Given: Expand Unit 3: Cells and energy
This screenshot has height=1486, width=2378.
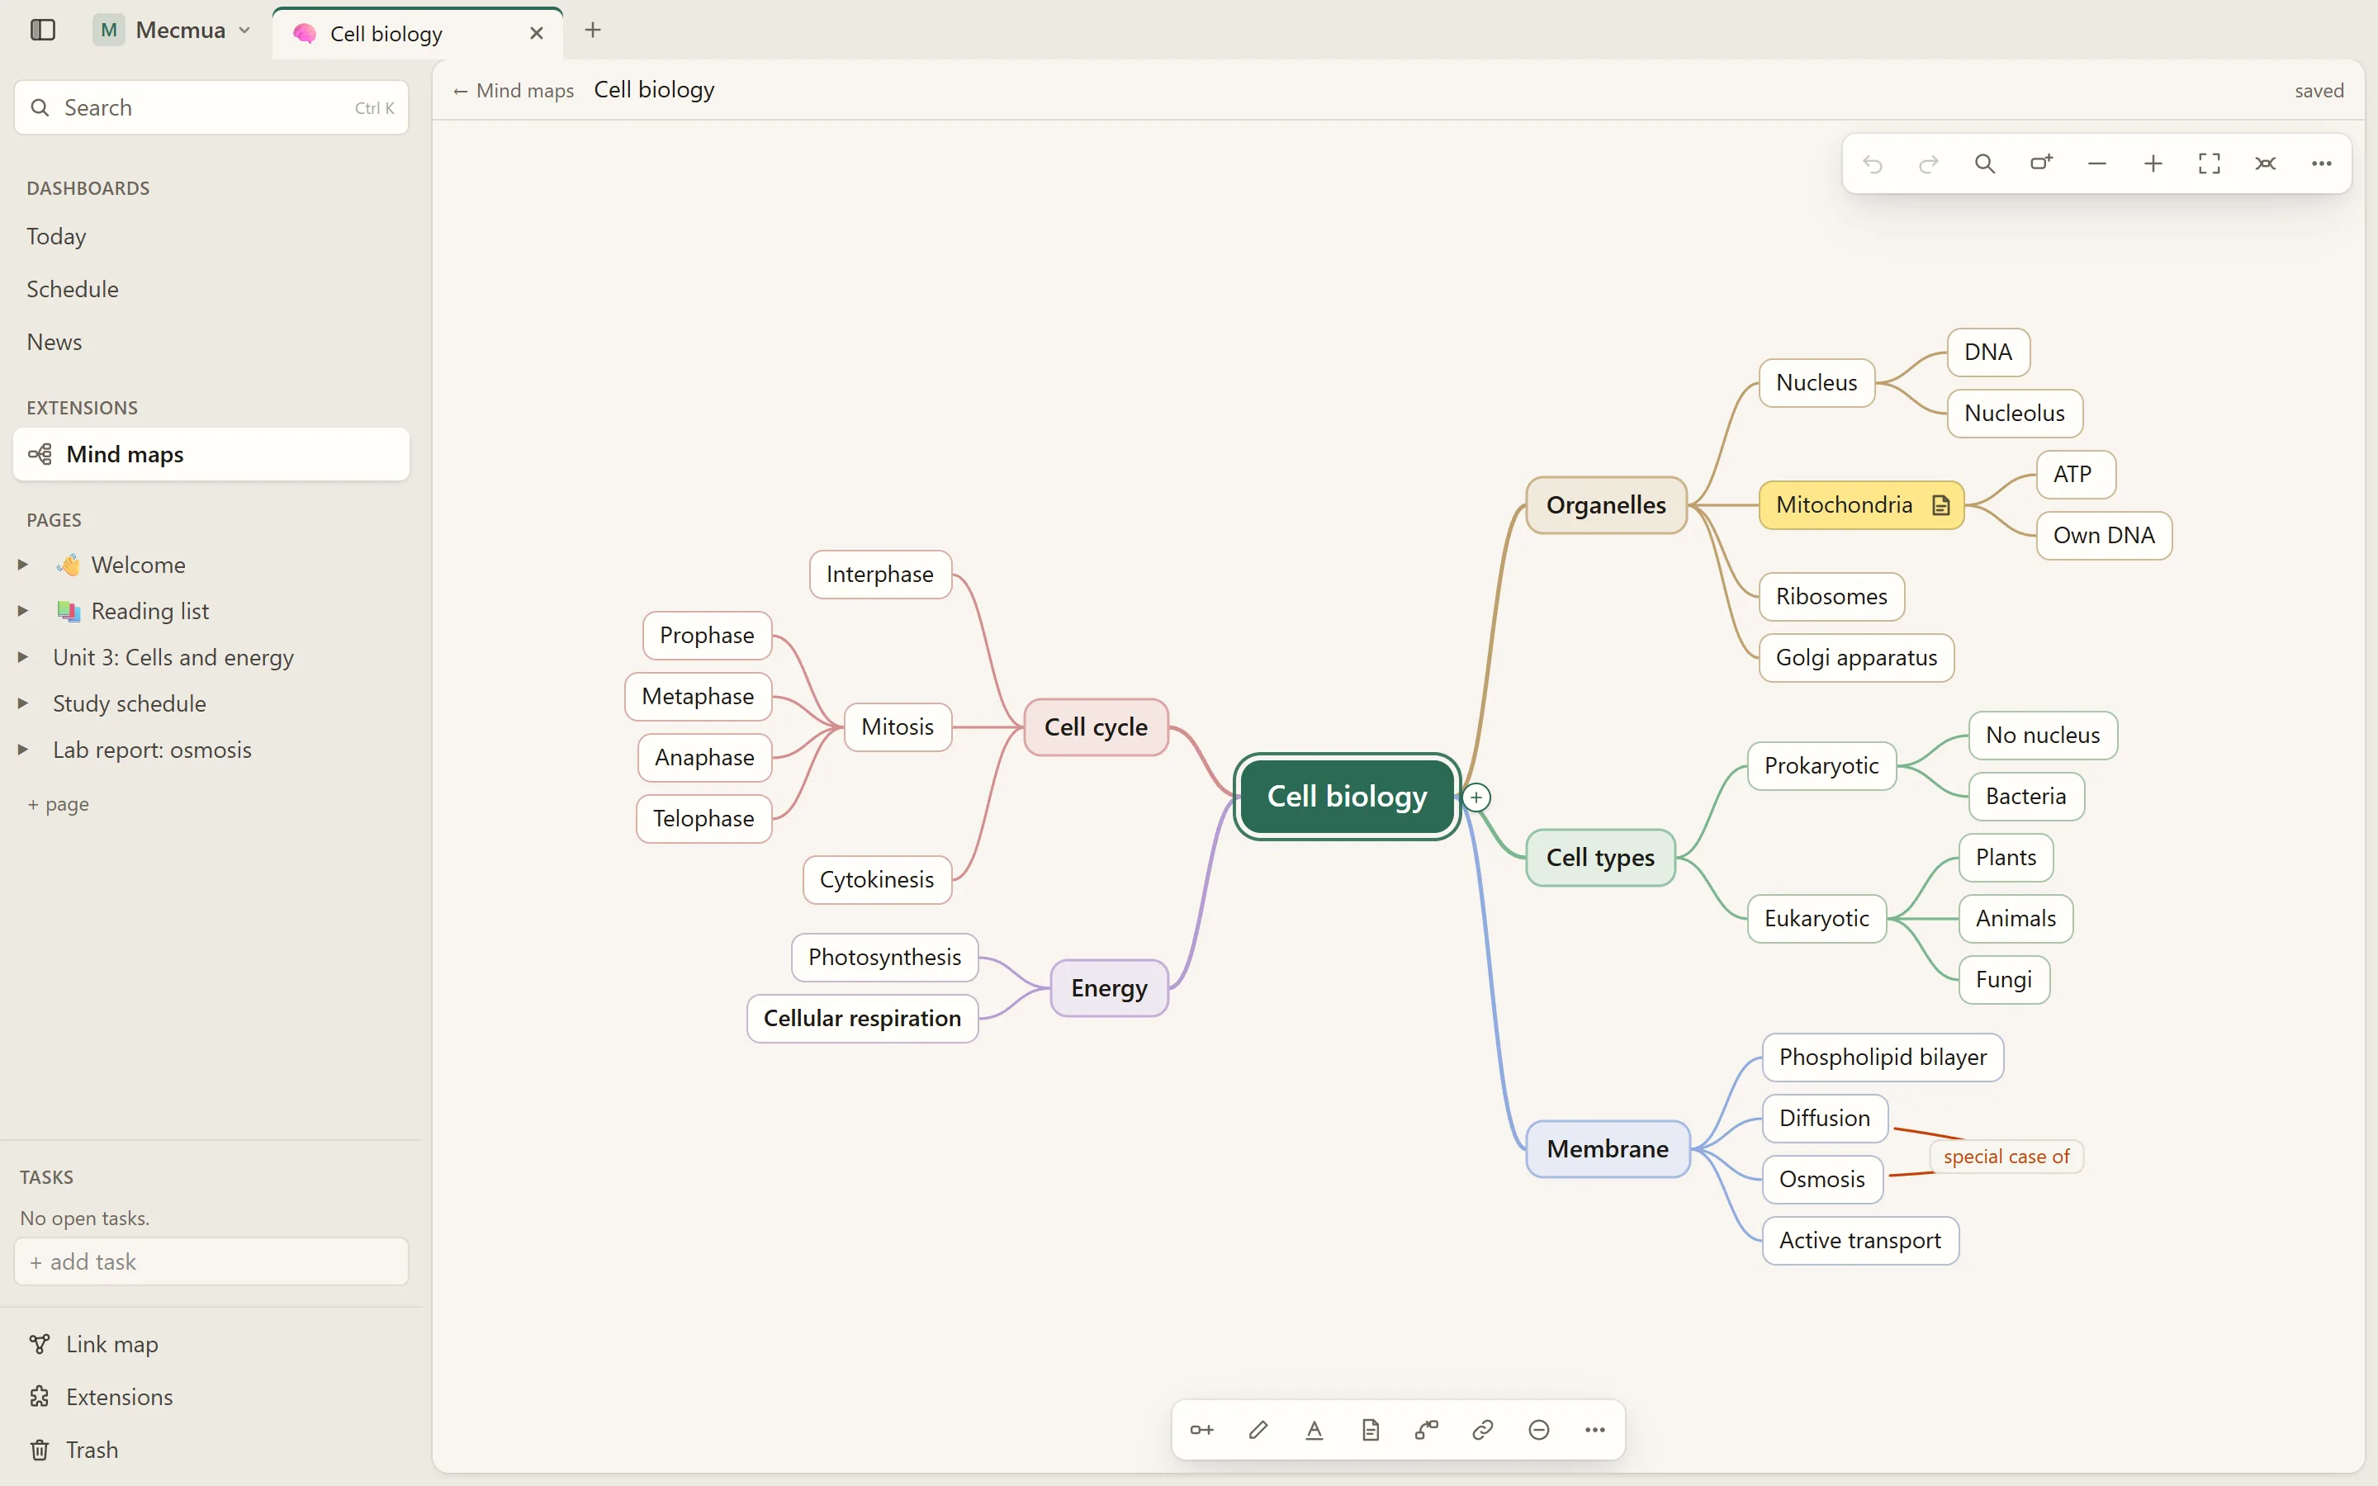Looking at the screenshot, I should point(24,657).
